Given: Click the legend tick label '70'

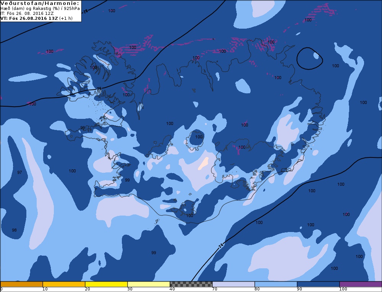Looking at the screenshot, I should [x=214, y=289].
